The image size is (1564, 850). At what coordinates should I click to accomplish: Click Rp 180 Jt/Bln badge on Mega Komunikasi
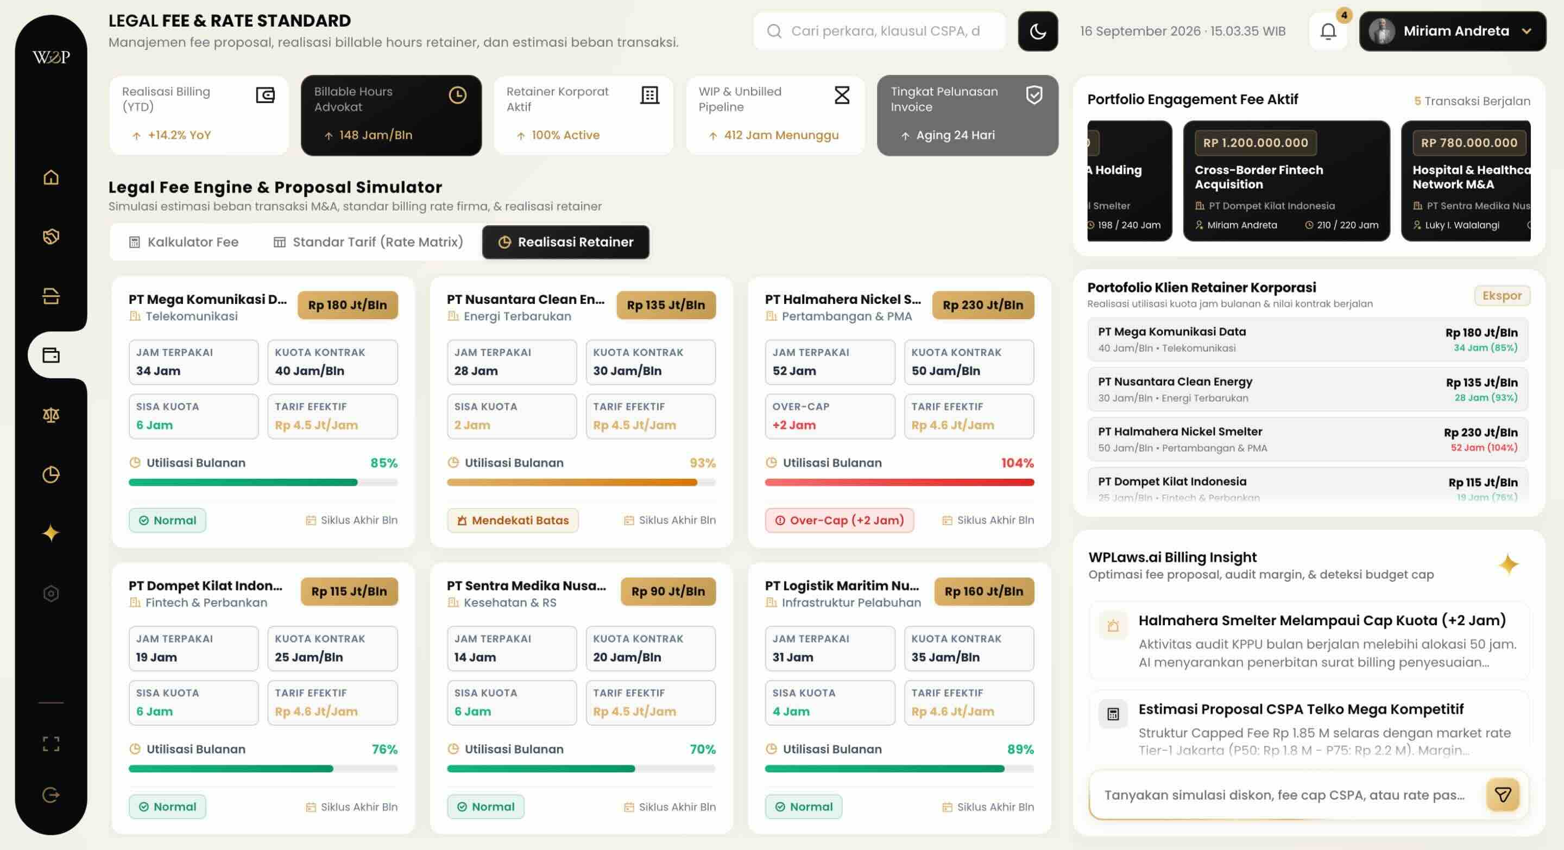coord(348,305)
